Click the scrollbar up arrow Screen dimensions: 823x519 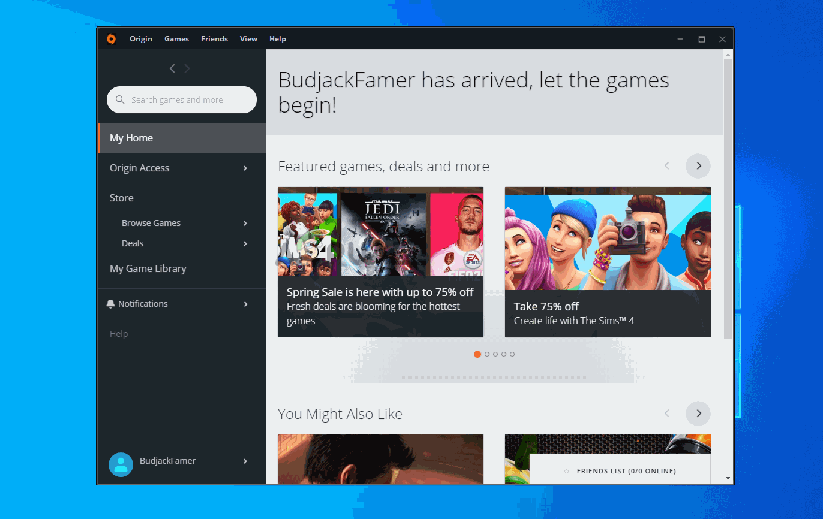click(728, 55)
